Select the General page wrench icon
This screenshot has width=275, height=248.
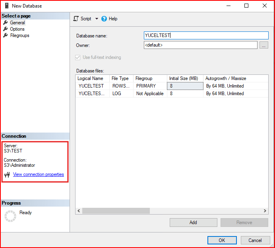click(6, 23)
